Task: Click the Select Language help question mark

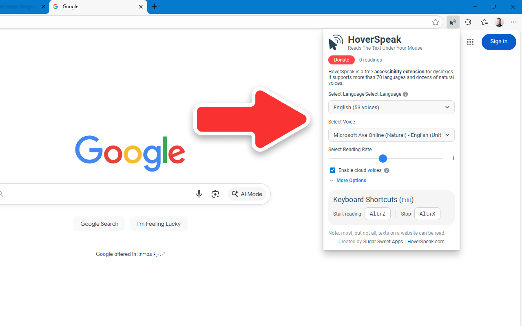Action: [405, 94]
